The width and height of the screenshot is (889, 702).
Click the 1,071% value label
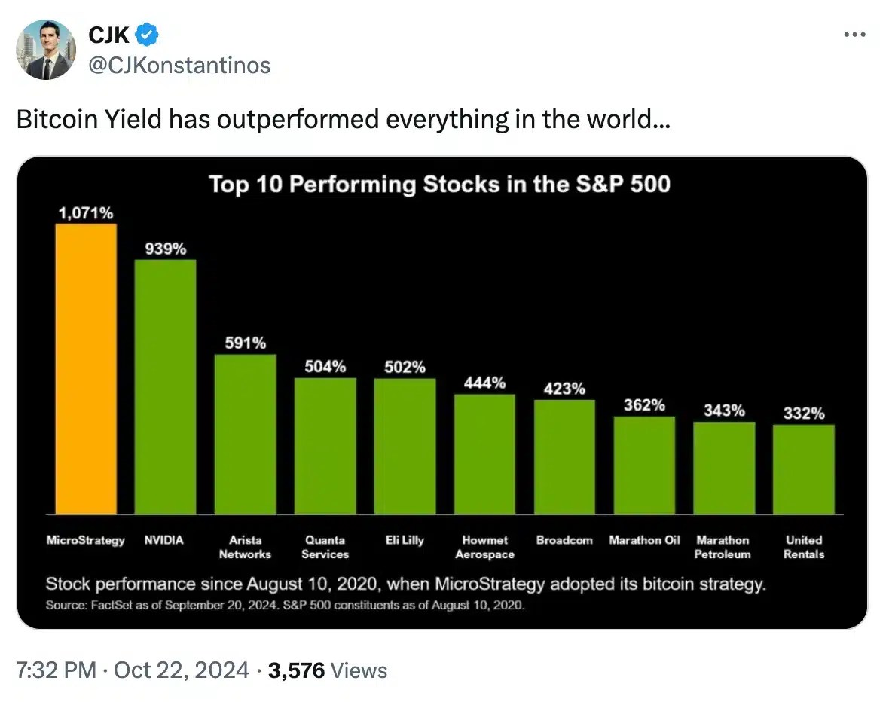pyautogui.click(x=86, y=212)
